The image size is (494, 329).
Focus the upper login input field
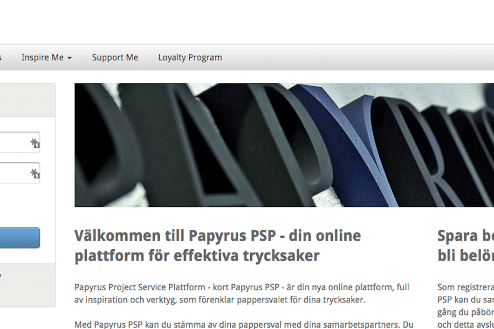pyautogui.click(x=20, y=143)
